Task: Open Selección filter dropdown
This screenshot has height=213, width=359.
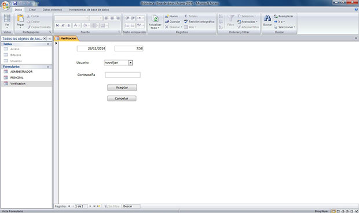Action: 246,16
